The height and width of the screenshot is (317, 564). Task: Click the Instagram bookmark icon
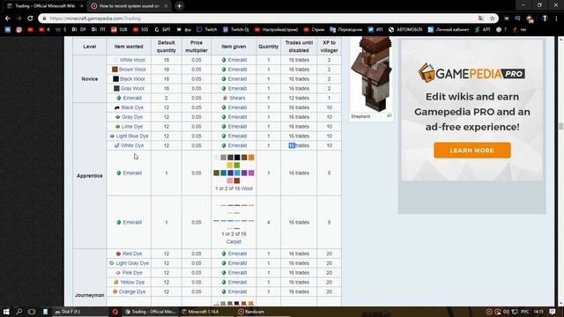[x=19, y=30]
